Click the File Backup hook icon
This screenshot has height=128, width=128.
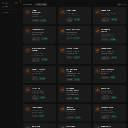coord(97,90)
